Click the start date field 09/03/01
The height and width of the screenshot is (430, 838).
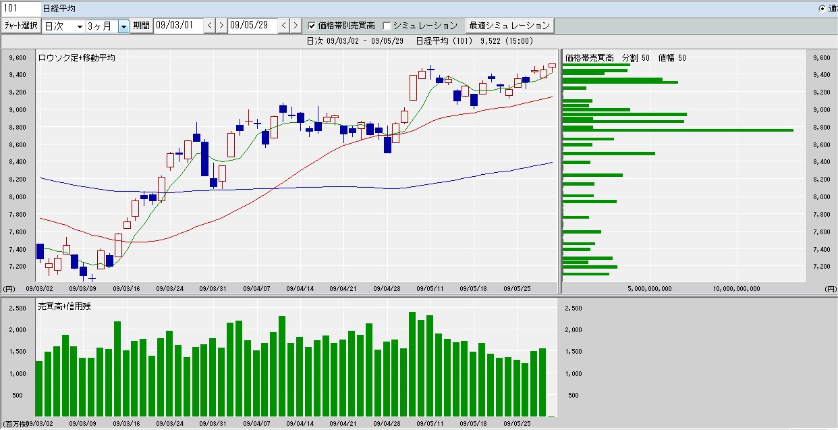pyautogui.click(x=178, y=26)
